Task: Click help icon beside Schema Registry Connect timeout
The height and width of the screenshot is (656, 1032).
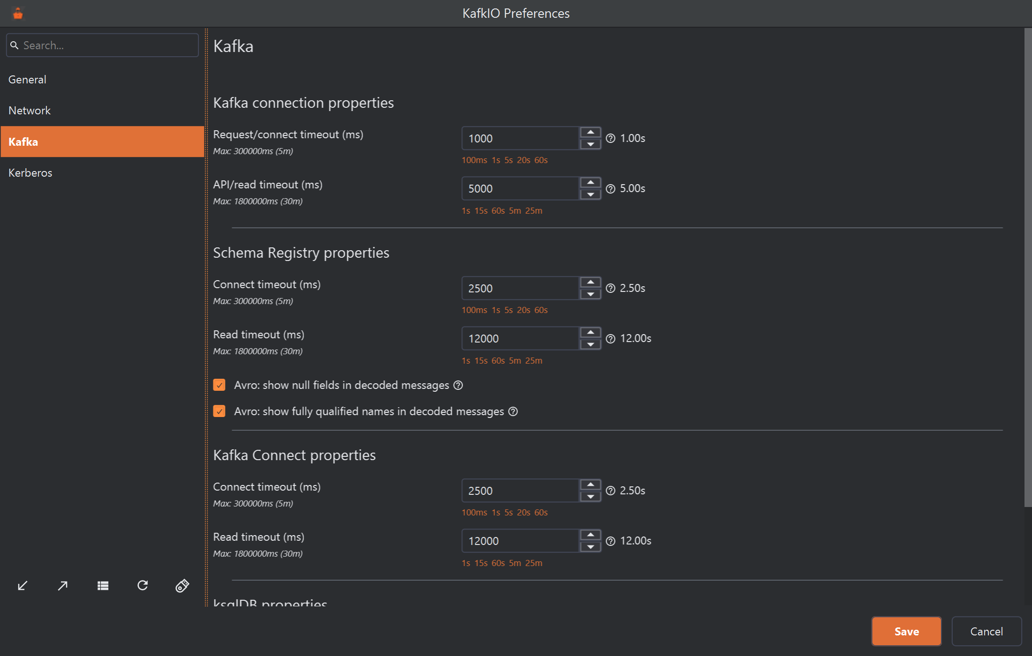Action: coord(610,288)
